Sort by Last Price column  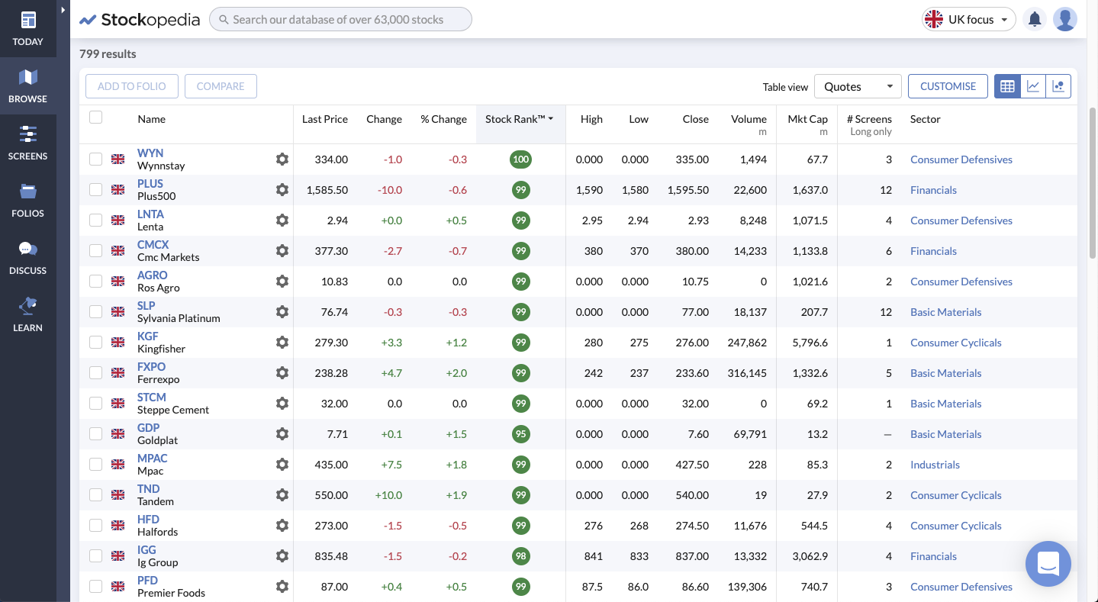pyautogui.click(x=325, y=119)
